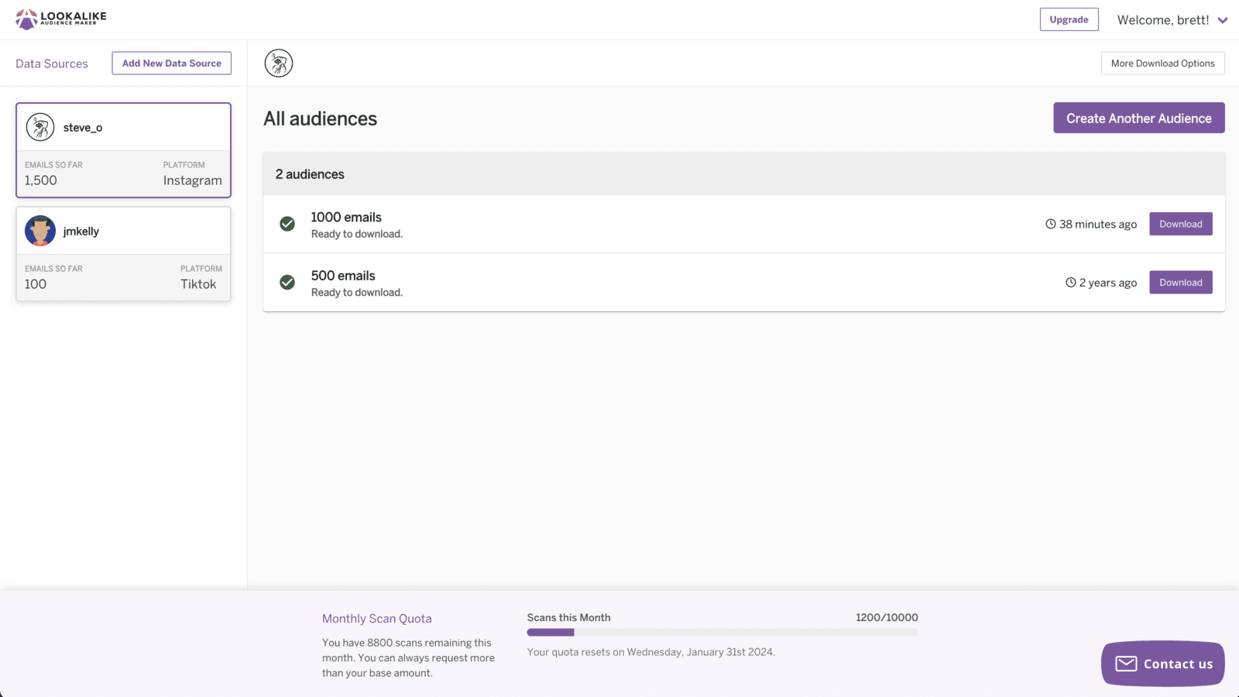Click the clock icon beside 2 years ago

pos(1071,282)
